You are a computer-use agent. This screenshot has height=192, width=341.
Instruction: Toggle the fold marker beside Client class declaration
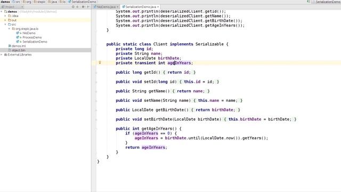[96, 44]
